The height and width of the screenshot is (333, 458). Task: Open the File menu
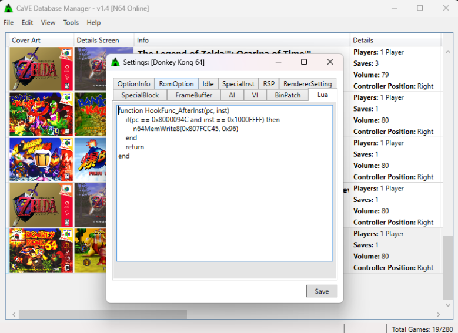pos(8,22)
